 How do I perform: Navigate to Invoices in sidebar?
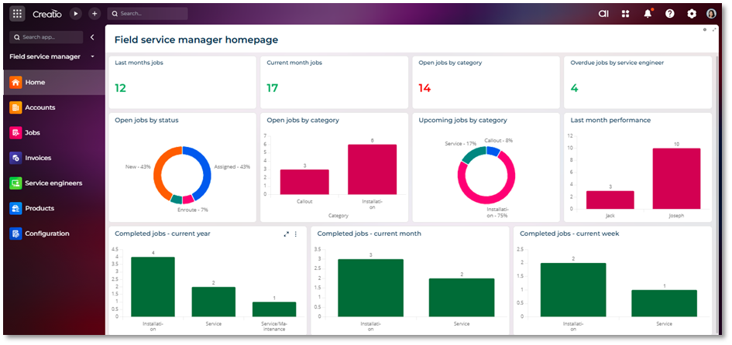coord(38,158)
